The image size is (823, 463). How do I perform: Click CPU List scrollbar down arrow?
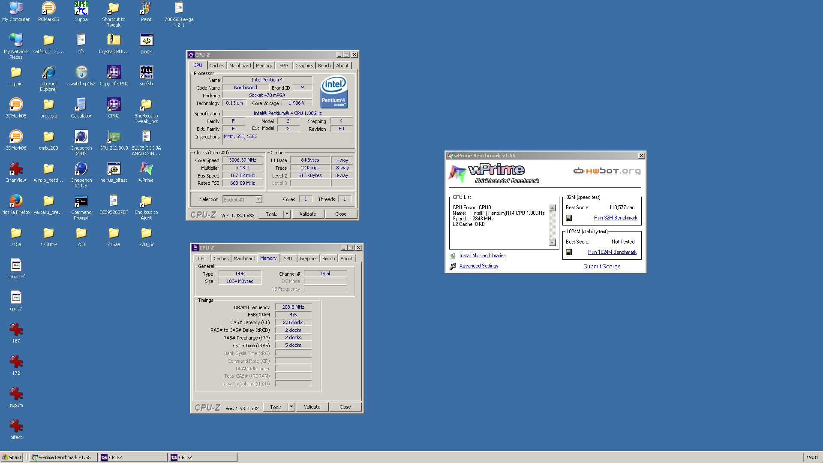(553, 243)
